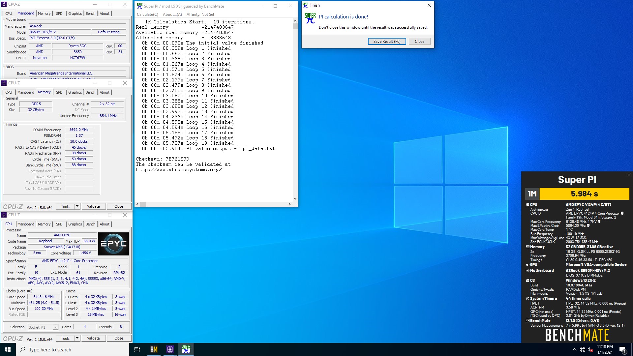Click the CPU-Z icon of the CPU window title
633x356 pixels.
(4, 215)
